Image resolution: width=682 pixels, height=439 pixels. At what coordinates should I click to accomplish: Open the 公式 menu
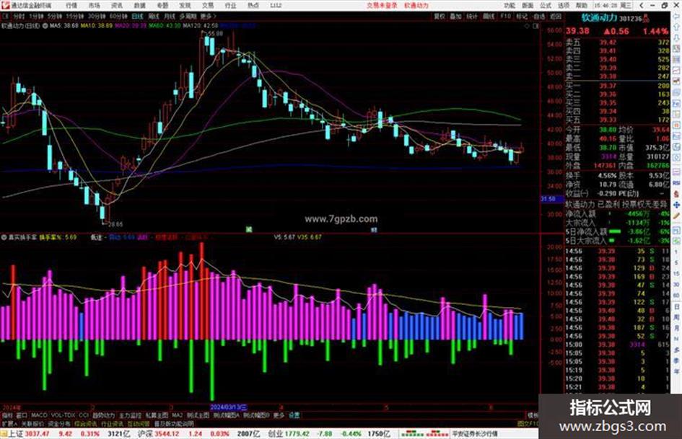(x=546, y=5)
